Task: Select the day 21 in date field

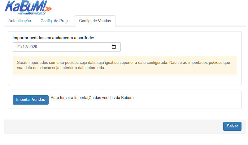Action: coord(19,47)
